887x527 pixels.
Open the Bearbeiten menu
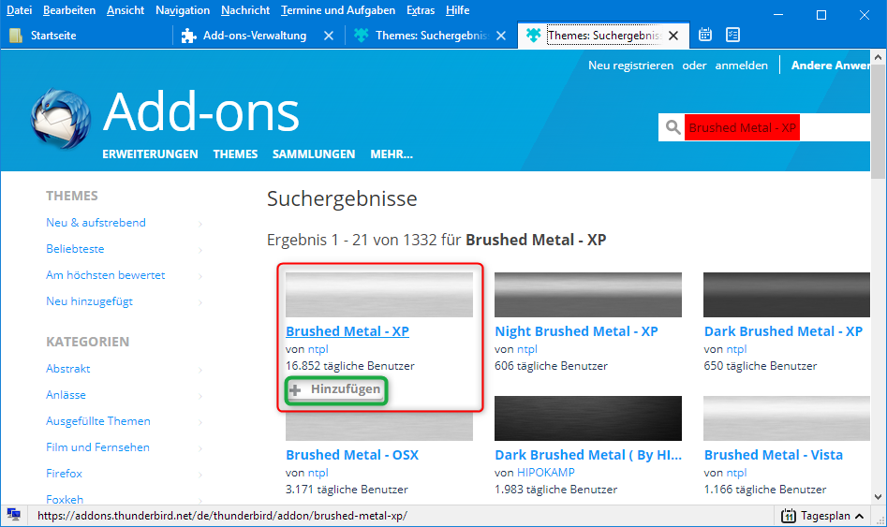coord(69,10)
